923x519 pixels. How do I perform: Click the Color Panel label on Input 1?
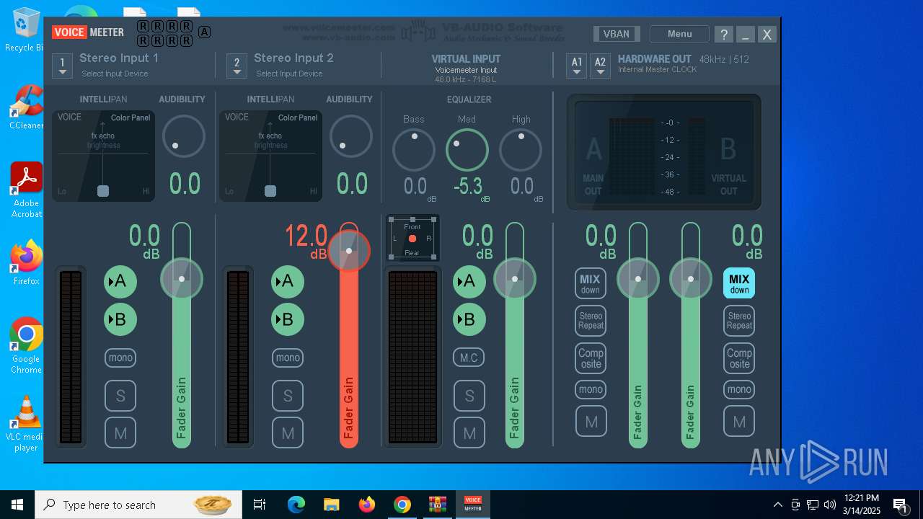point(131,117)
